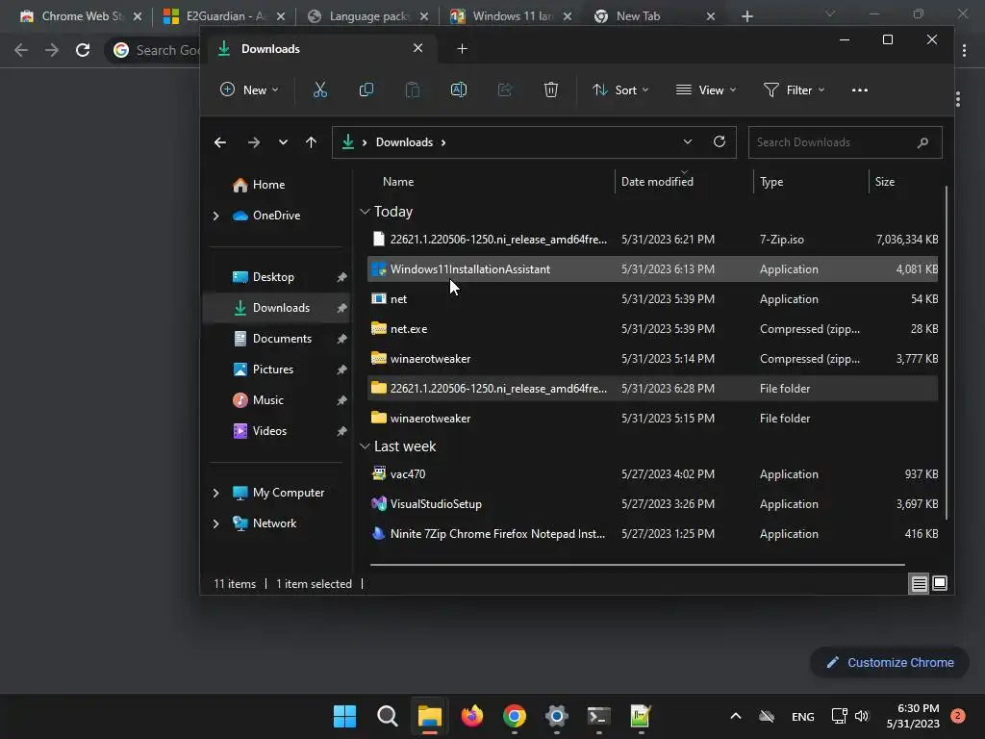Expand OneDrive in navigation pane
This screenshot has width=985, height=739.
tap(216, 216)
